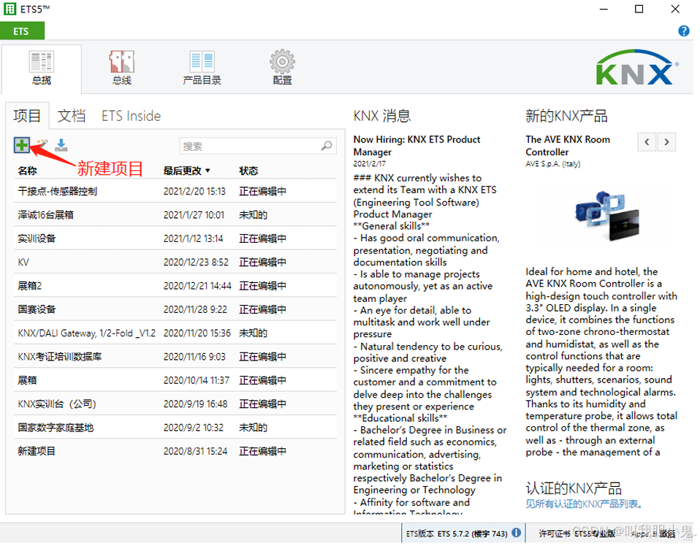Select the 实训设备 project row
The height and width of the screenshot is (544, 700).
pos(37,238)
